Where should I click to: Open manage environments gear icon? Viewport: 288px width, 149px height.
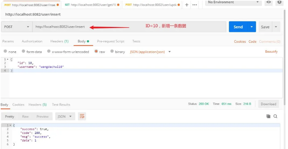[x=279, y=2]
